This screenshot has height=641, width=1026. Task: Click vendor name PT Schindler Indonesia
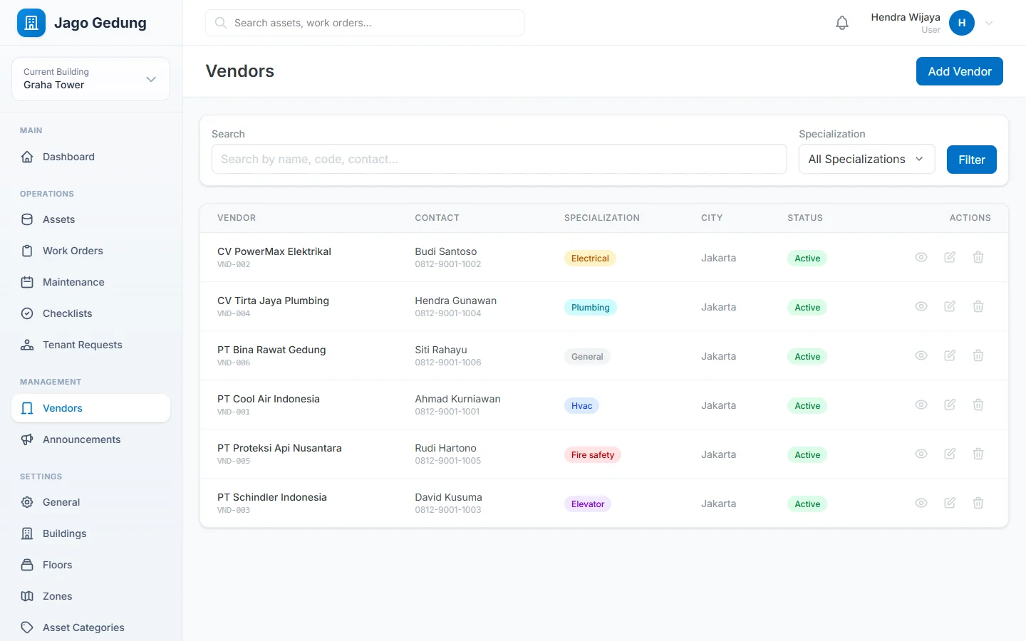coord(272,497)
